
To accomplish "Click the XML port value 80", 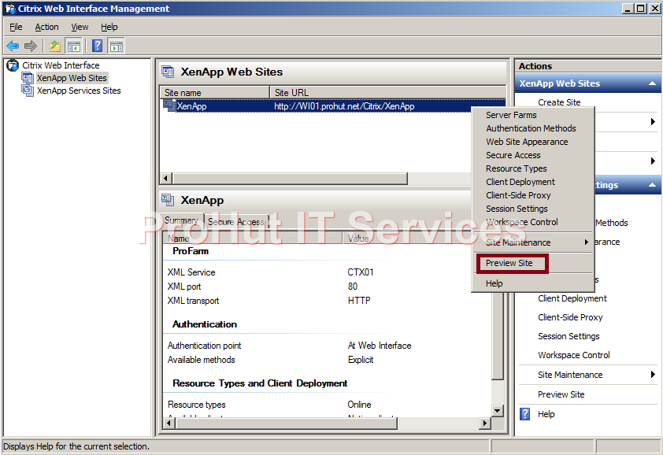I will [353, 287].
